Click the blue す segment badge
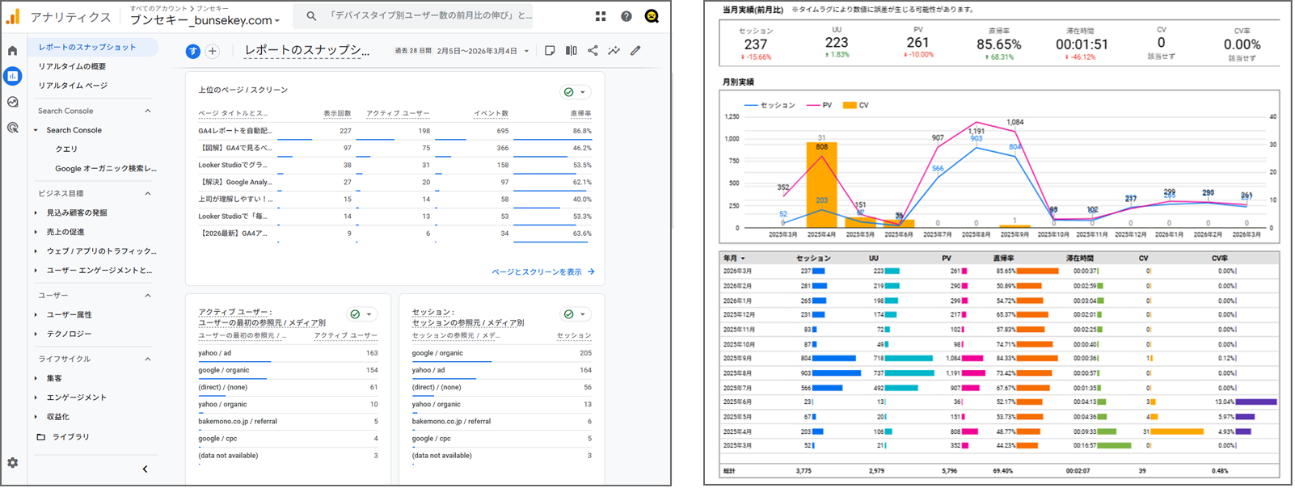1295x488 pixels. tap(192, 51)
